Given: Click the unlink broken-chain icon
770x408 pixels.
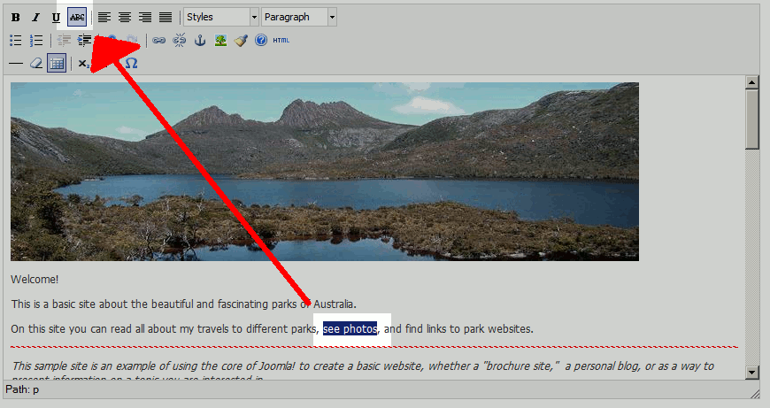Looking at the screenshot, I should [x=180, y=40].
